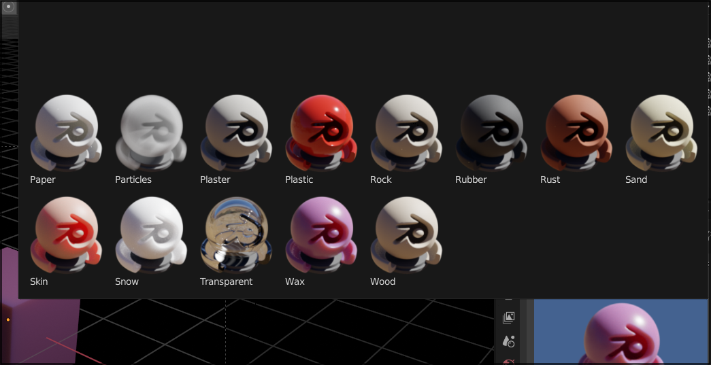Pick the Snow material sphere
The height and width of the screenshot is (365, 711).
[x=151, y=235]
